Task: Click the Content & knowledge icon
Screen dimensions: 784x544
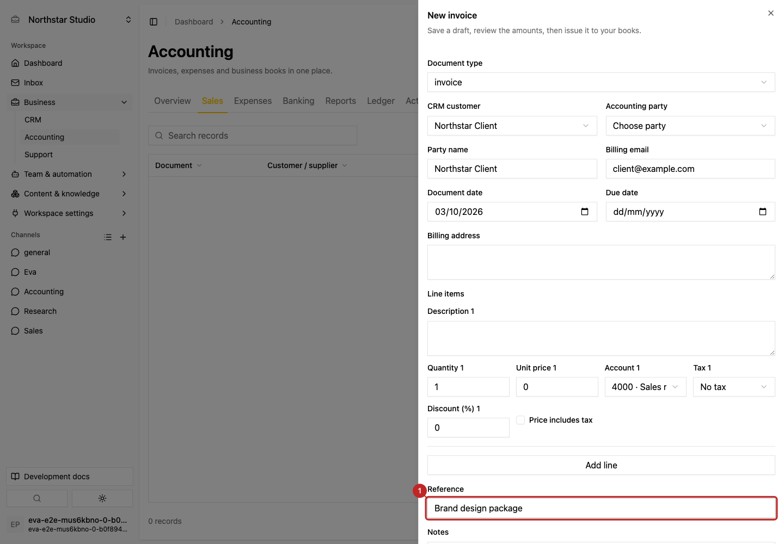Action: [15, 194]
